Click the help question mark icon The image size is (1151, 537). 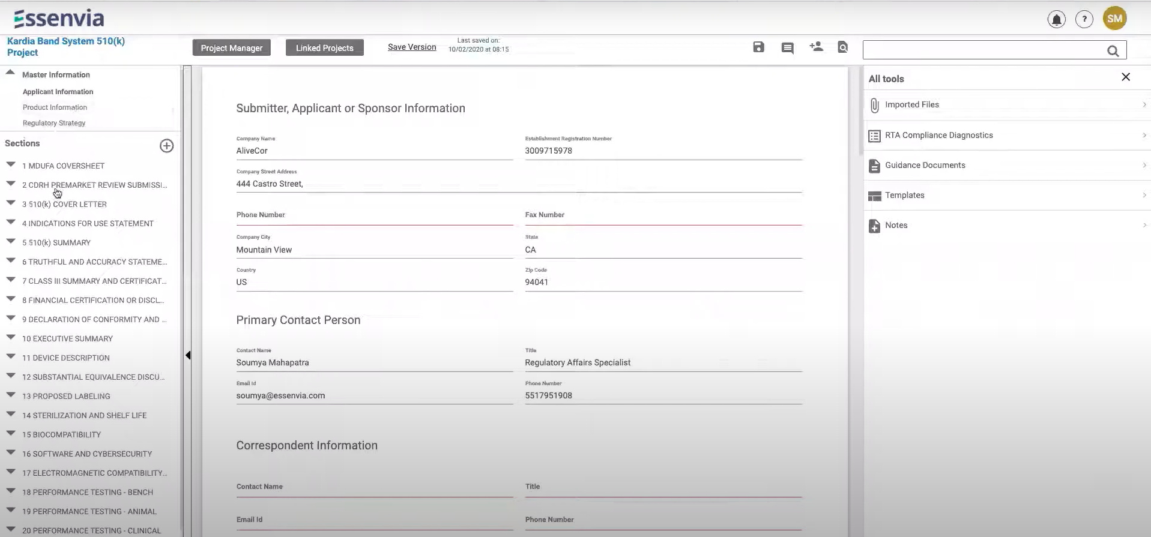1084,19
